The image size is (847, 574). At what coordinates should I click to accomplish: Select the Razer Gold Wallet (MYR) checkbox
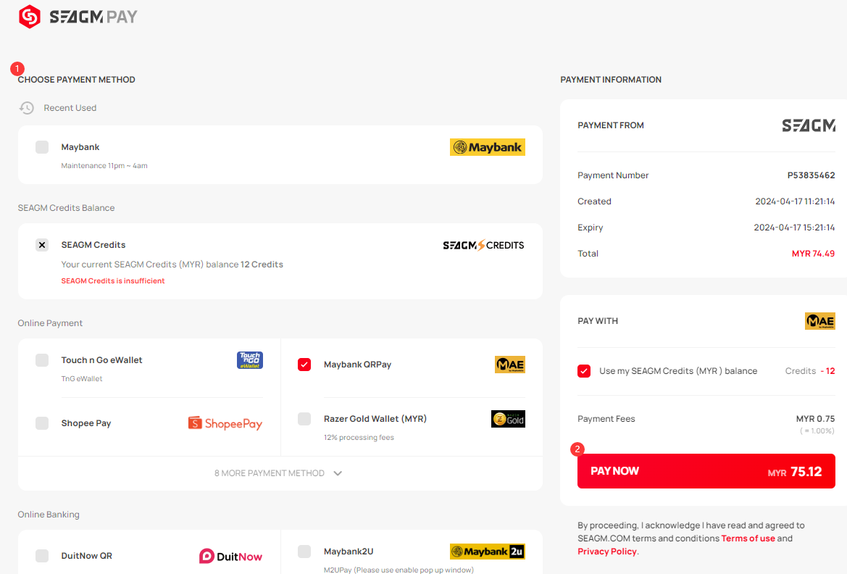point(304,419)
